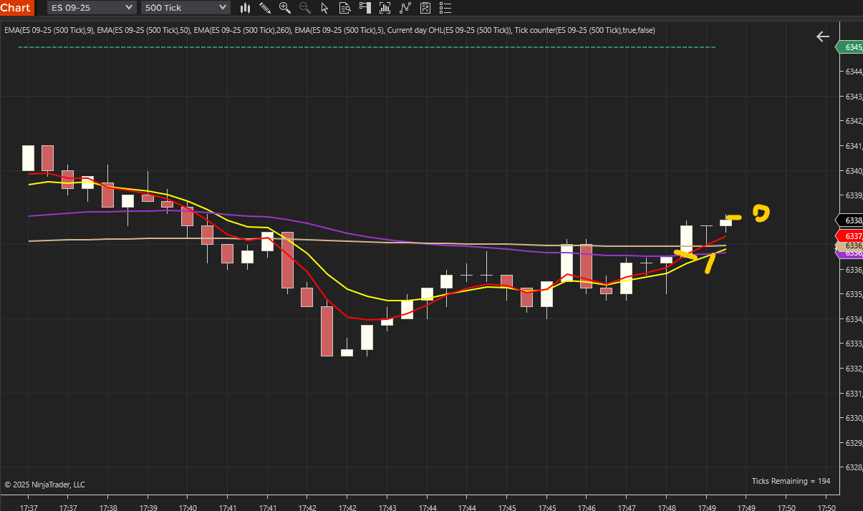This screenshot has height=511, width=863.
Task: Open the Strategies icon
Action: coord(405,8)
